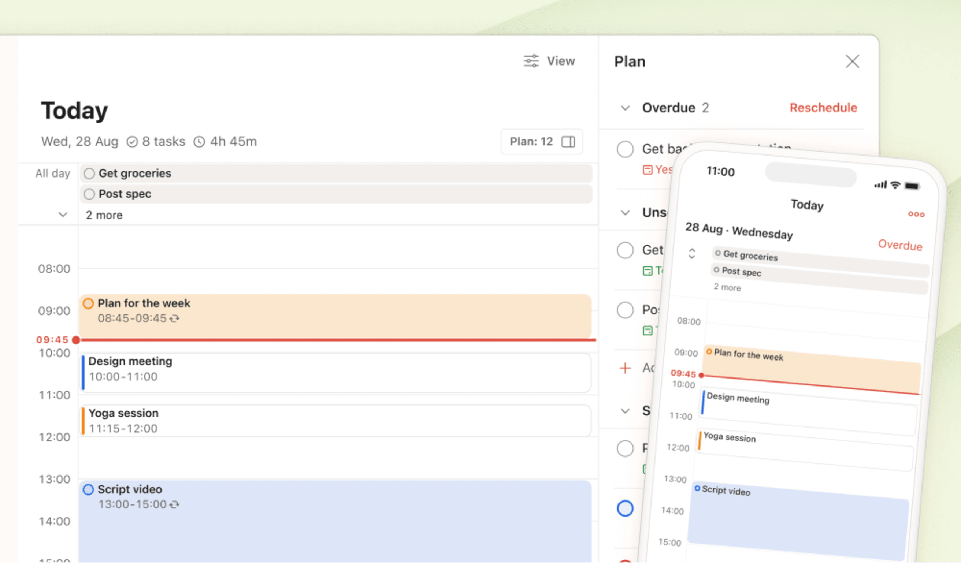Click the clock icon beside 4h 45m

click(x=200, y=141)
